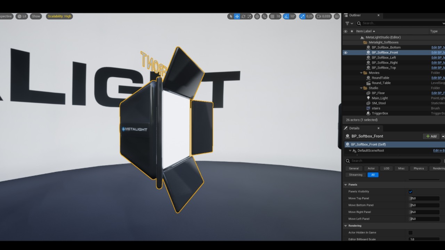Click the Add component button
Image resolution: width=445 pixels, height=250 pixels.
coord(431,136)
